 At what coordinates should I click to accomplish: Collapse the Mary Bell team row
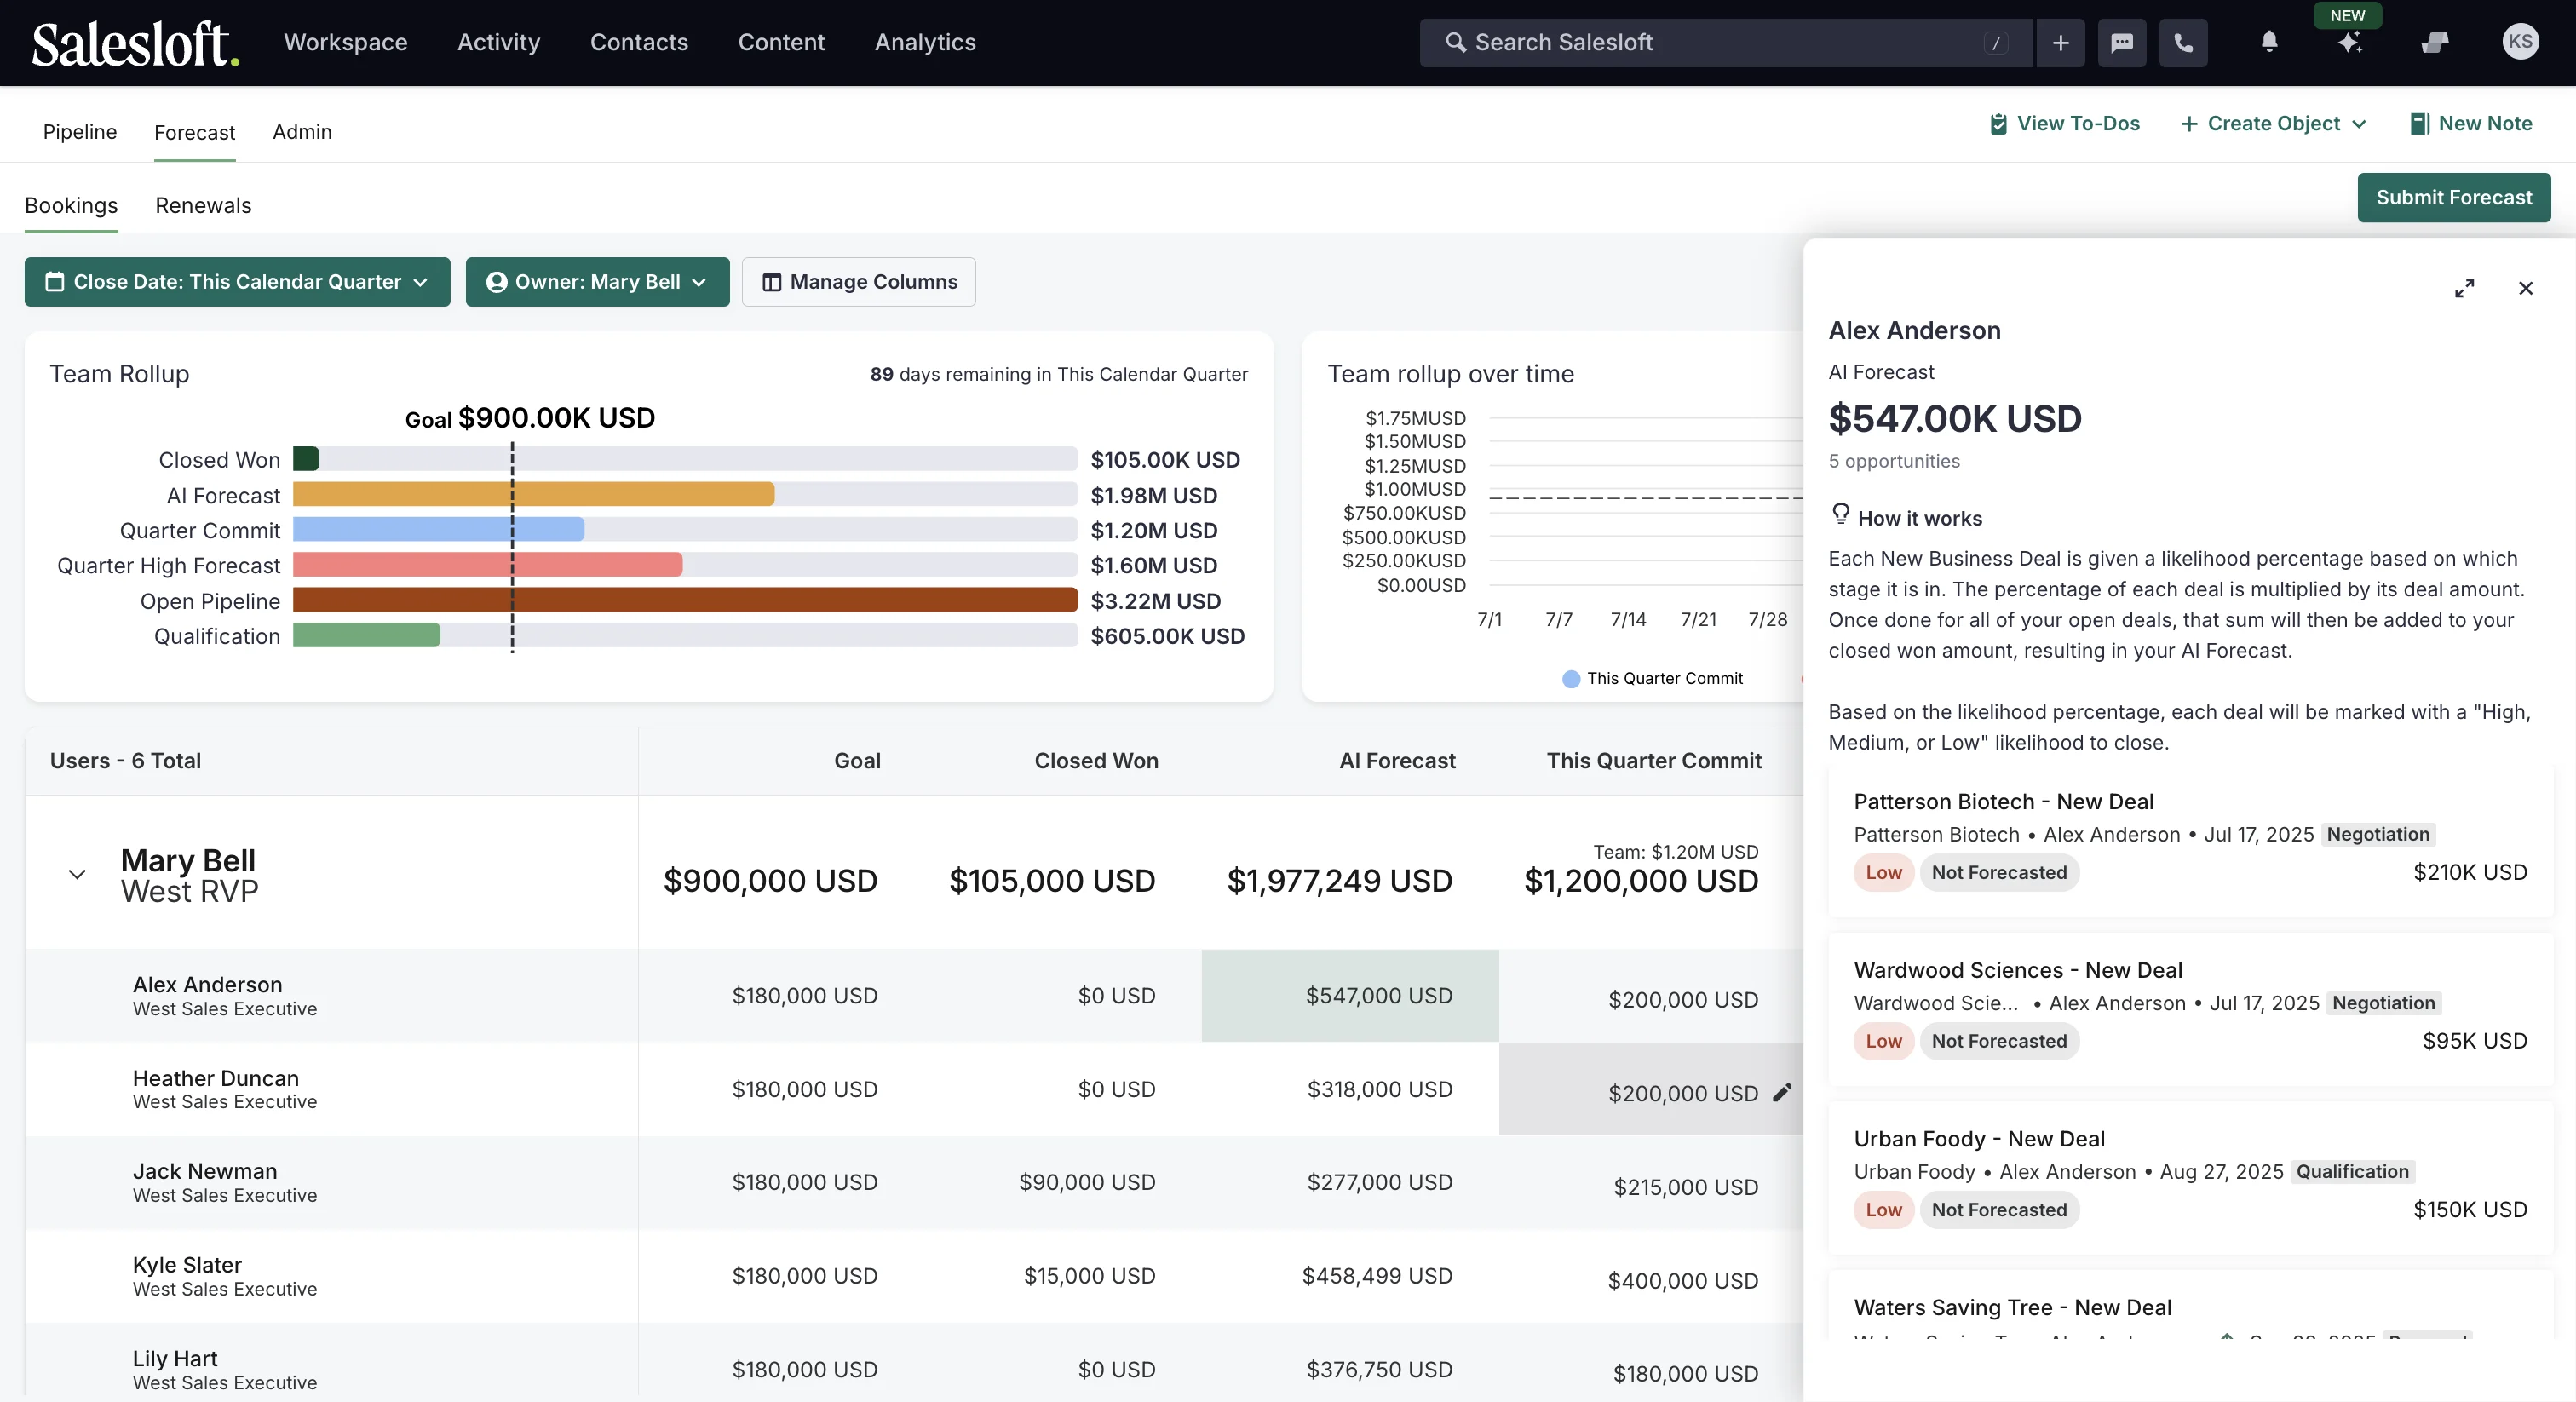pyautogui.click(x=77, y=874)
